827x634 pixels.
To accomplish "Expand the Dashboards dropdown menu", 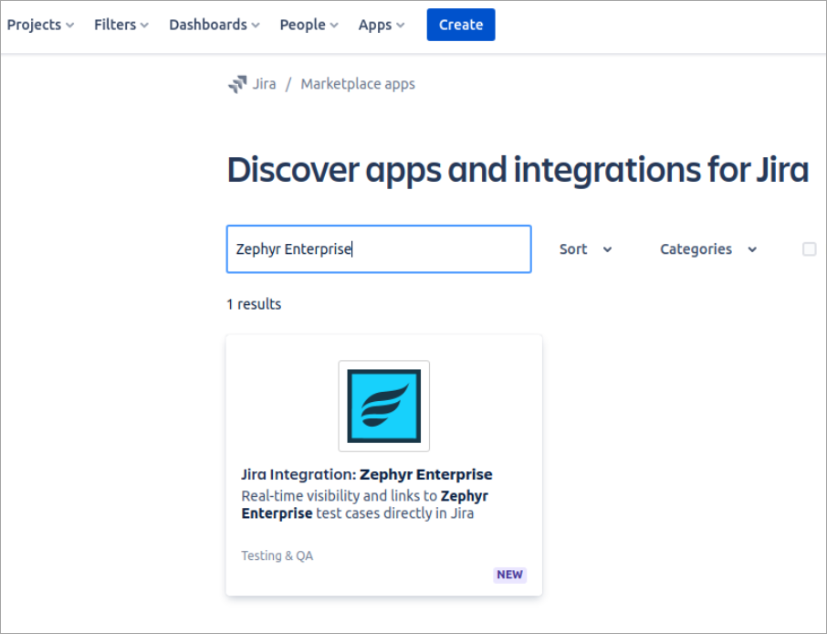I will click(214, 25).
